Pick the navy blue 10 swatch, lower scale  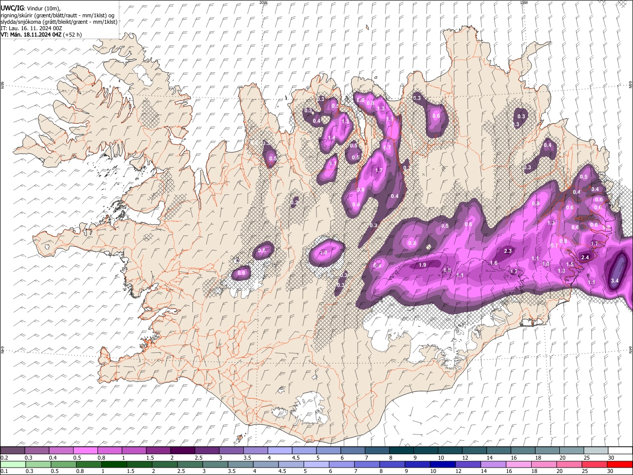coord(443,464)
